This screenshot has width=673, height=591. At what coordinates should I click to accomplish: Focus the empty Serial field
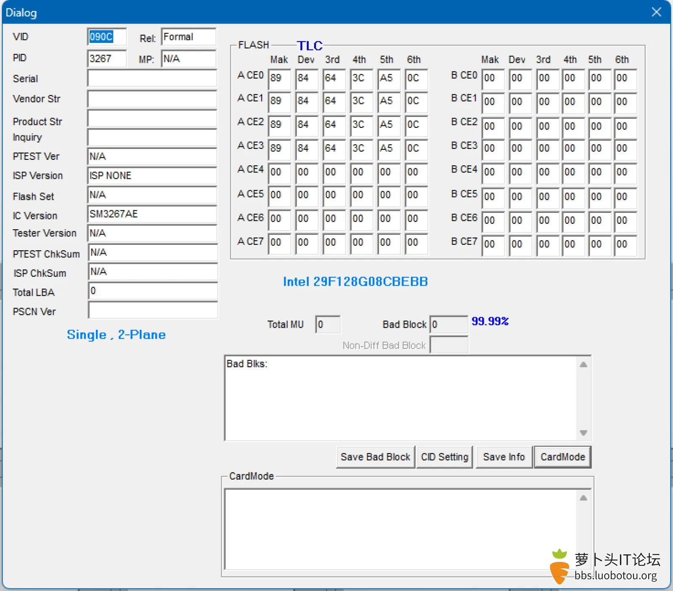pyautogui.click(x=152, y=78)
